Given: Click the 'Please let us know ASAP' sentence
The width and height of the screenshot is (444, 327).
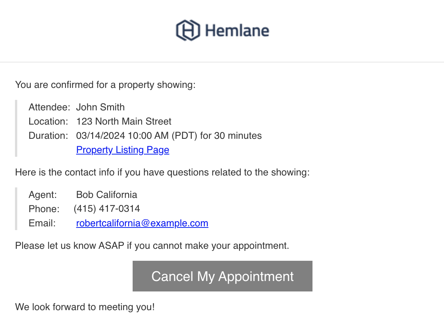Looking at the screenshot, I should coord(152,245).
